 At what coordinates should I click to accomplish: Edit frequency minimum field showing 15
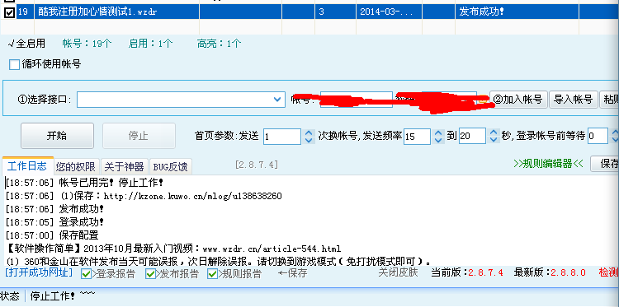417,137
